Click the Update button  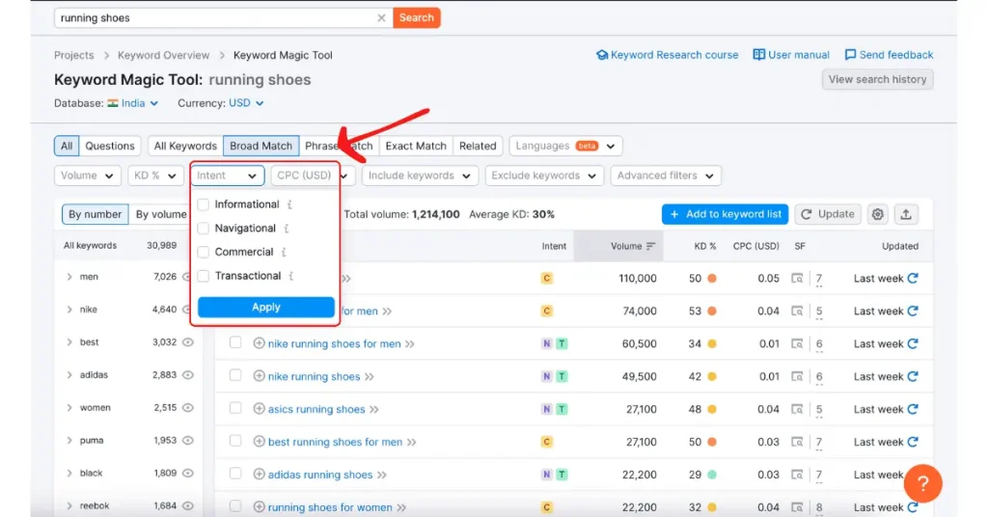pos(827,214)
